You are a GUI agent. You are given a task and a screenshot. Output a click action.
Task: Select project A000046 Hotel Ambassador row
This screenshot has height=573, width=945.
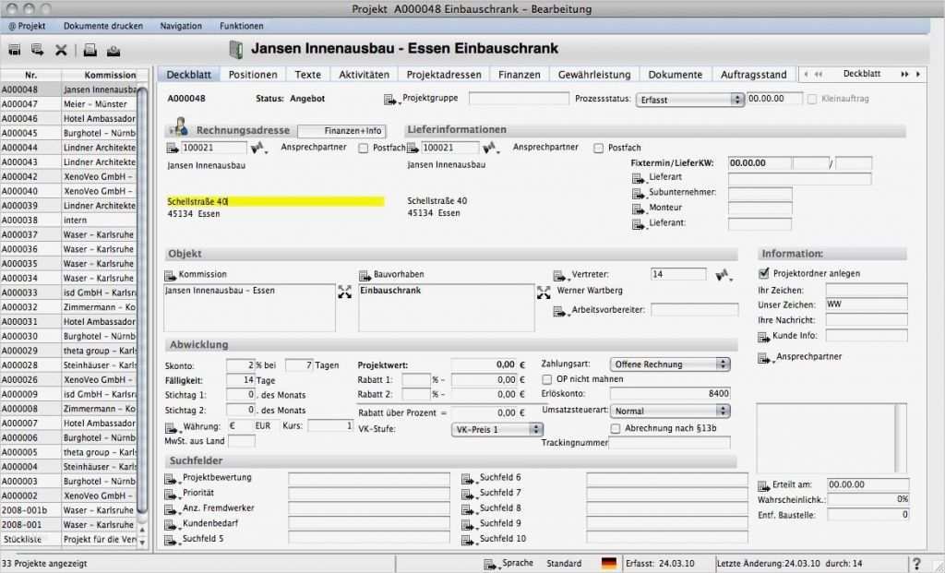point(68,118)
